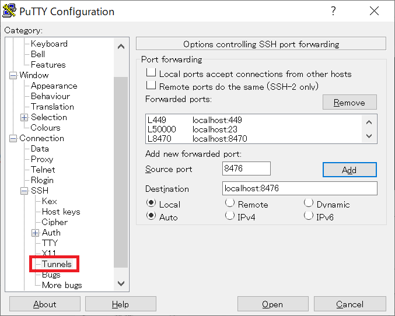The width and height of the screenshot is (395, 316).
Task: Click the Destination input field
Action: pyautogui.click(x=300, y=188)
